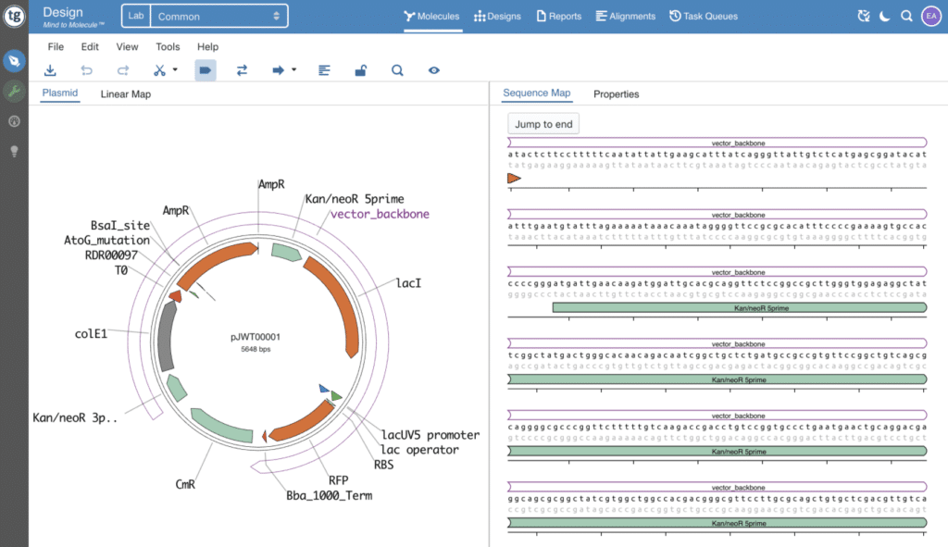948x547 pixels.
Task: Select the lacI feature label
Action: pos(408,283)
